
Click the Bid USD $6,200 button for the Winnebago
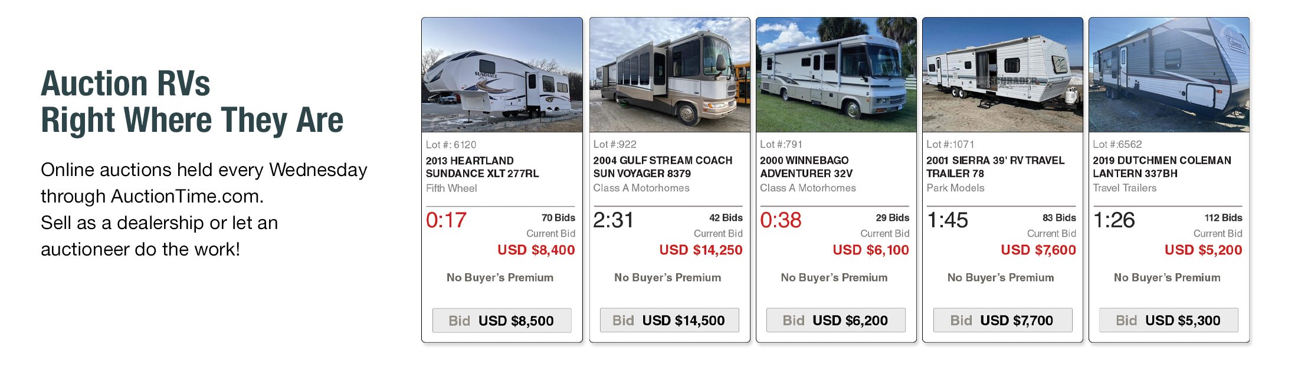835,320
